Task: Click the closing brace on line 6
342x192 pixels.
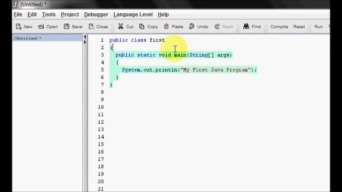Action: pos(118,77)
